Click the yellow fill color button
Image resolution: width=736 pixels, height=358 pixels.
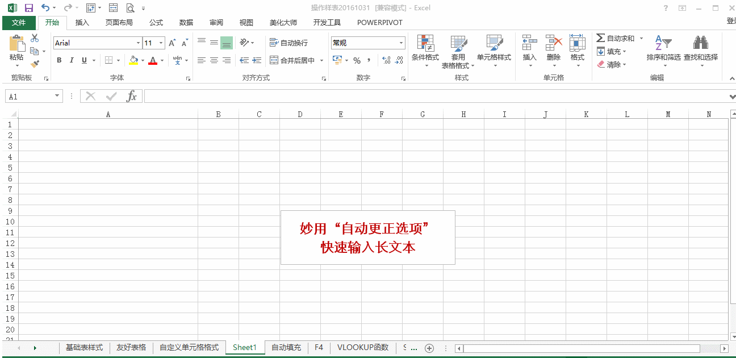coord(133,60)
